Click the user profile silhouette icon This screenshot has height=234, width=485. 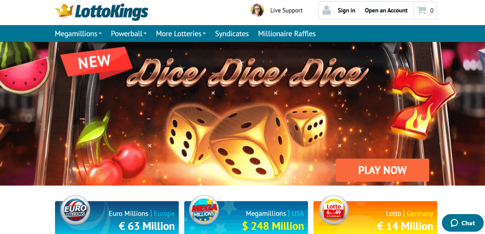pos(326,10)
